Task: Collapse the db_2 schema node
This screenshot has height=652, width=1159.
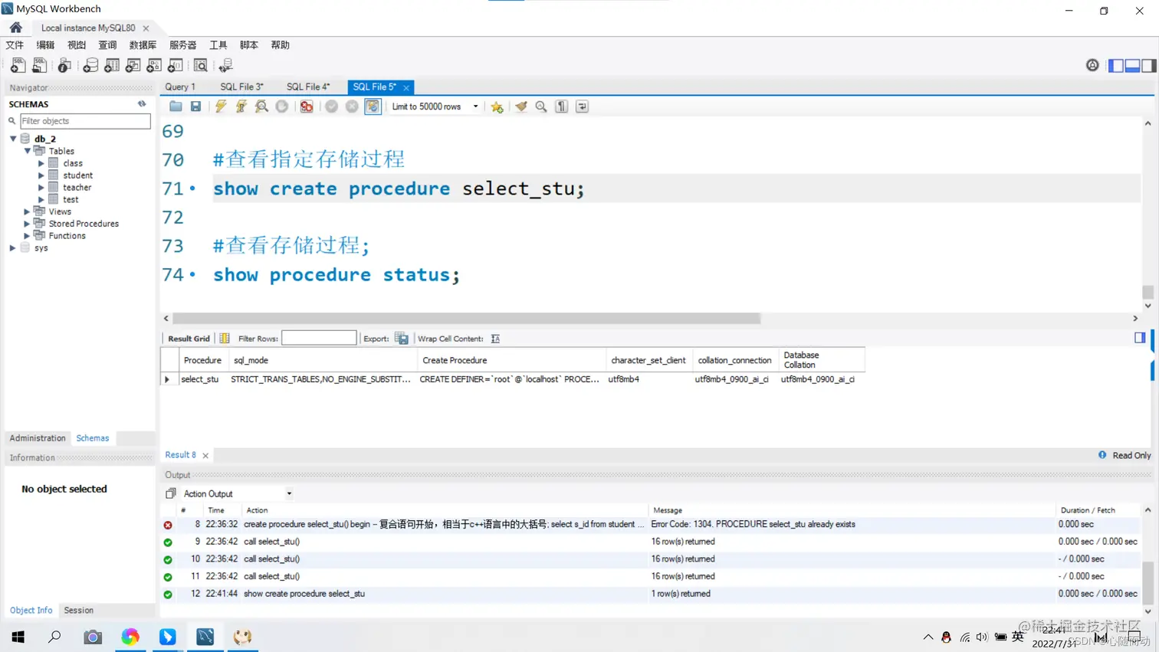Action: coord(13,139)
